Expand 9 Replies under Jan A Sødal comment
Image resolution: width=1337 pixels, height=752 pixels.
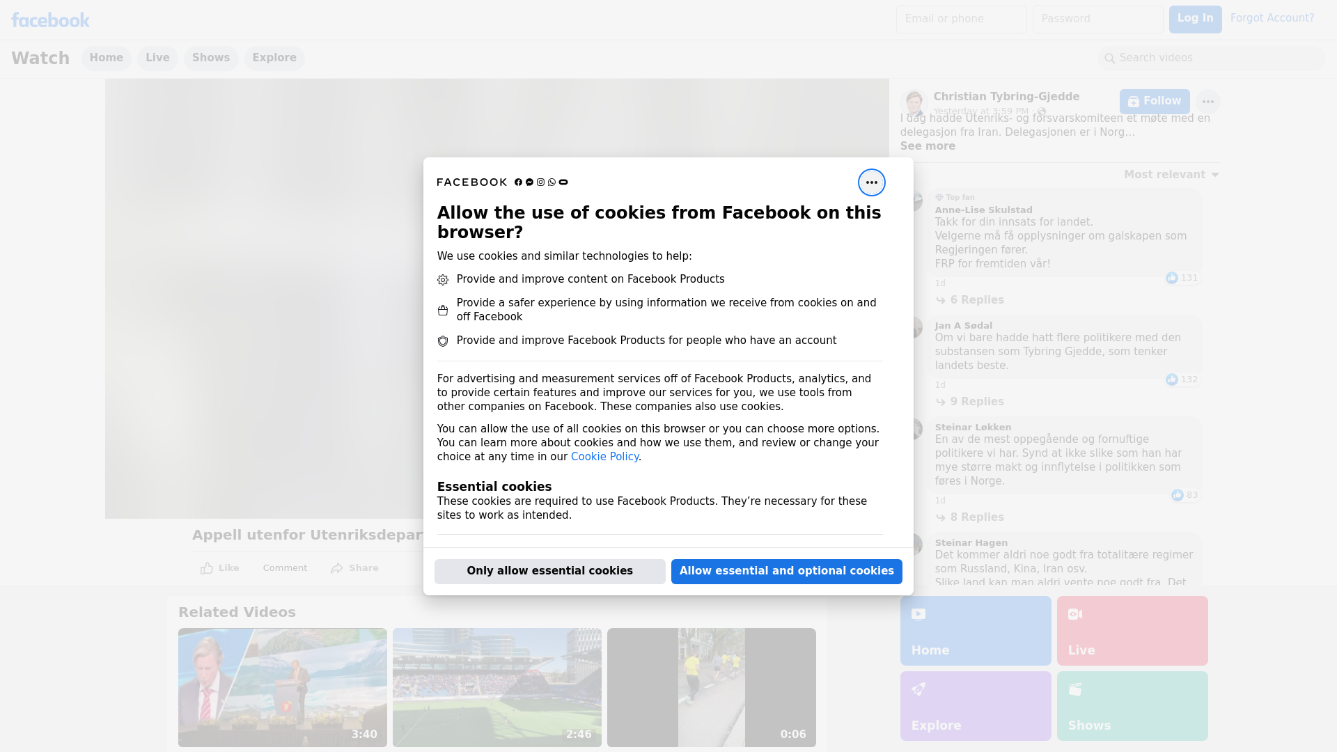970,402
